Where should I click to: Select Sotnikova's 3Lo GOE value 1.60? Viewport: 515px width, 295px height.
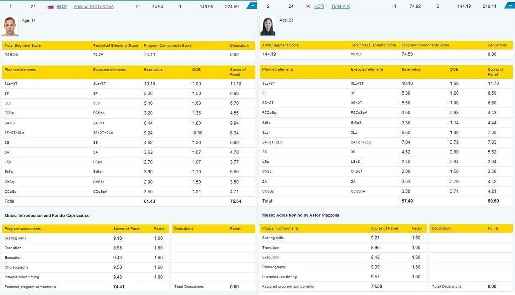[x=197, y=103]
